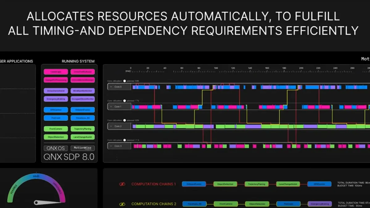Click the QNX OS button

coord(55,148)
